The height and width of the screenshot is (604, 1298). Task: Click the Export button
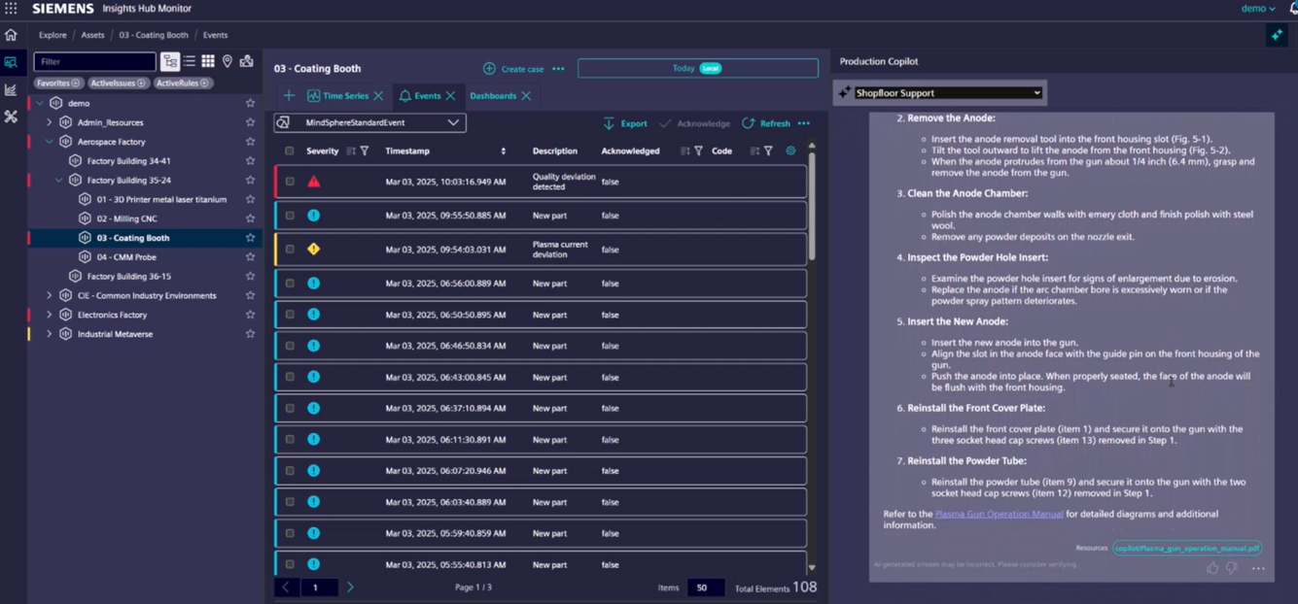click(624, 123)
